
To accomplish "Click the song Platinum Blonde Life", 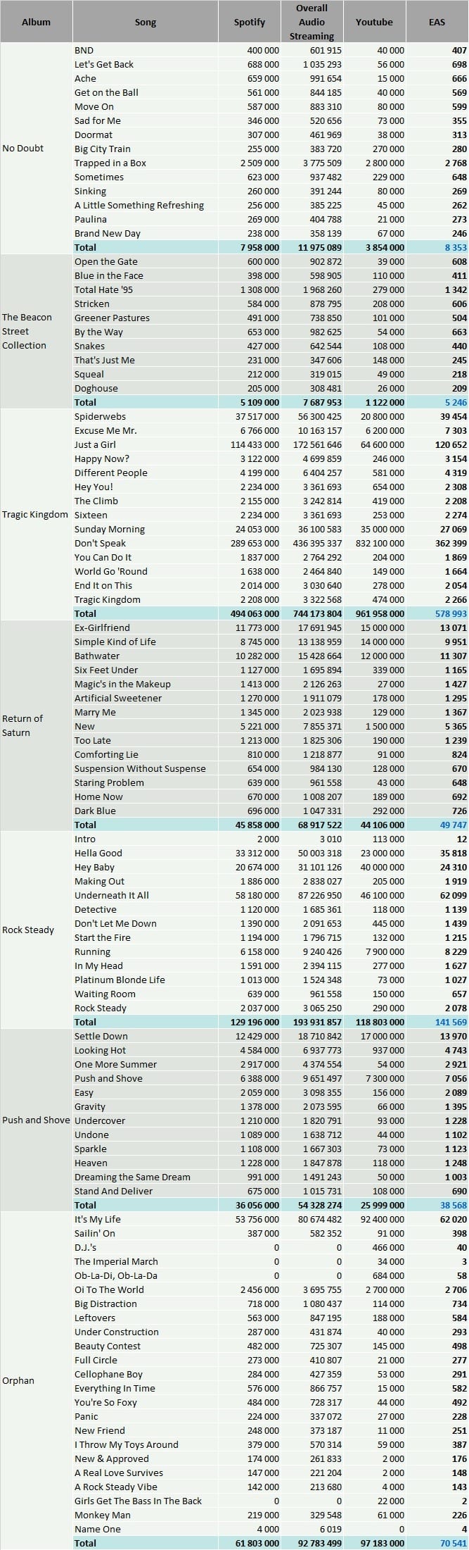I will (120, 980).
